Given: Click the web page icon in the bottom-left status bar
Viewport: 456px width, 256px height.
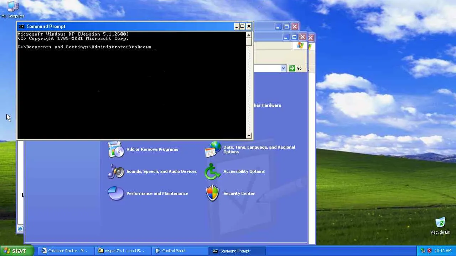Looking at the screenshot, I should coord(20,229).
